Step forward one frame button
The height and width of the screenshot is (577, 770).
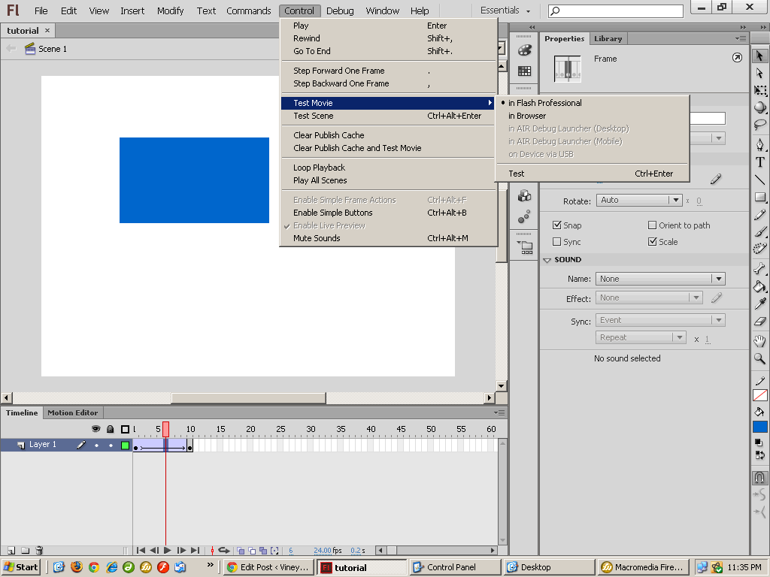[x=181, y=551]
